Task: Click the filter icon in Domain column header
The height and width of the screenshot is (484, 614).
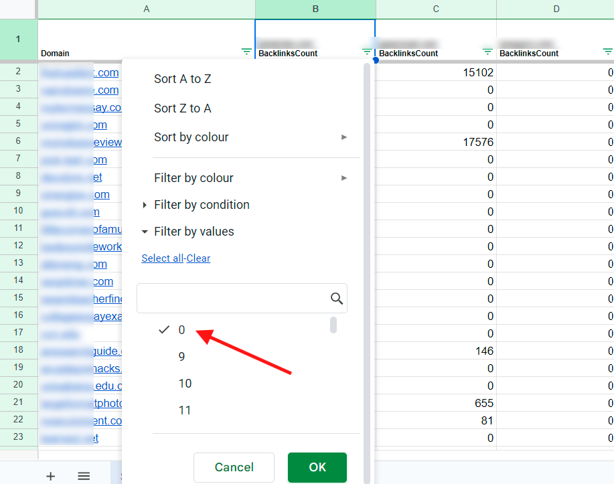Action: pyautogui.click(x=246, y=52)
